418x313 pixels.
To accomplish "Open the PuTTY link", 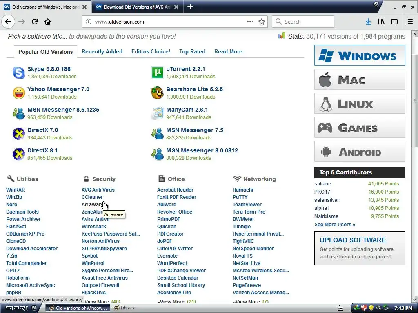I will pos(240,197).
